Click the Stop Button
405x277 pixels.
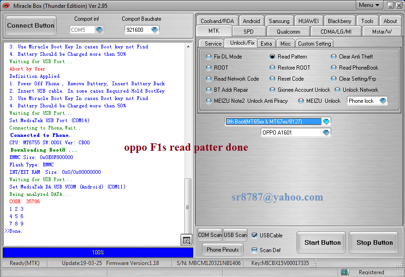375,243
